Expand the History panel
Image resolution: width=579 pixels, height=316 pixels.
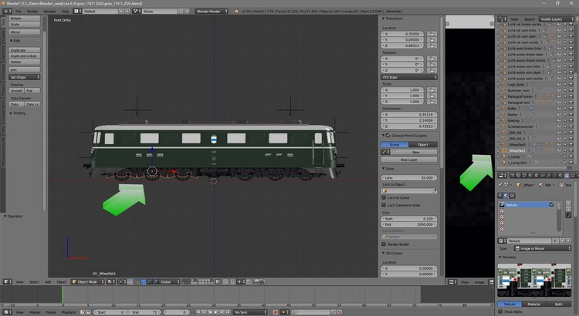[18, 113]
